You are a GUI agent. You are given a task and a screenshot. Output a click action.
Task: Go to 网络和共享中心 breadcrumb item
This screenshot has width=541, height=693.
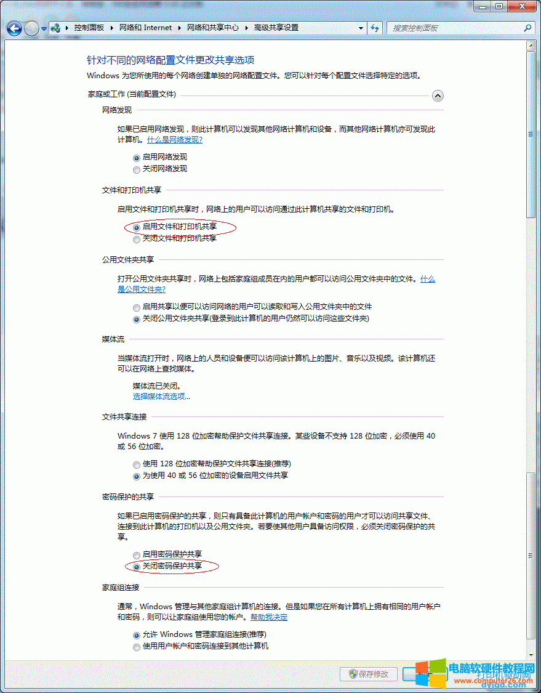tap(210, 28)
